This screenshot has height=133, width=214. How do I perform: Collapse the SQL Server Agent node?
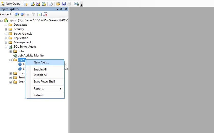(6, 47)
